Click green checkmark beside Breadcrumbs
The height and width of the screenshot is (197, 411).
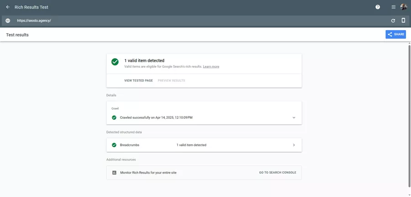(x=114, y=145)
